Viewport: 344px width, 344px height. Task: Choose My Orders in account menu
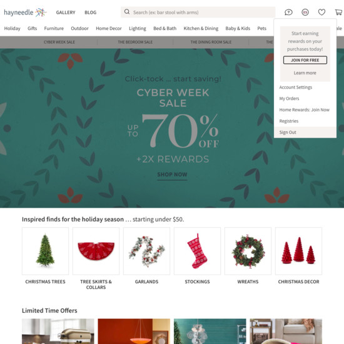point(289,98)
